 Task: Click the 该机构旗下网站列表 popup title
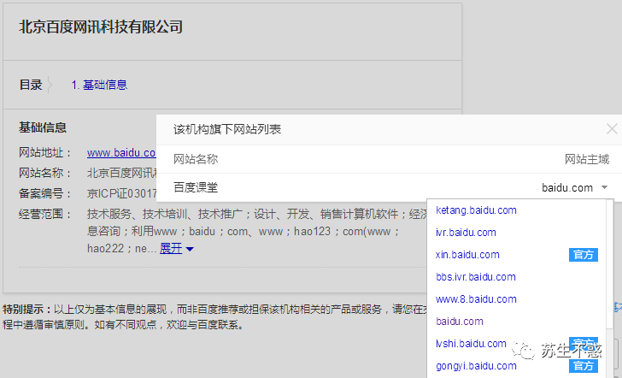pyautogui.click(x=227, y=129)
